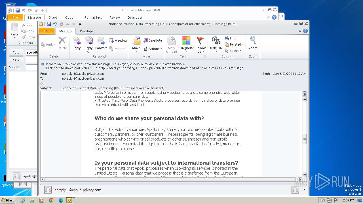Open Microsoft Edge from the taskbar
363x204 pixels.
(x=61, y=200)
